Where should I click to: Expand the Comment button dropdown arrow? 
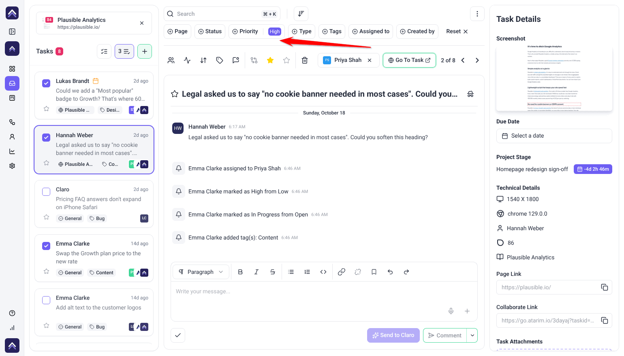pyautogui.click(x=472, y=335)
